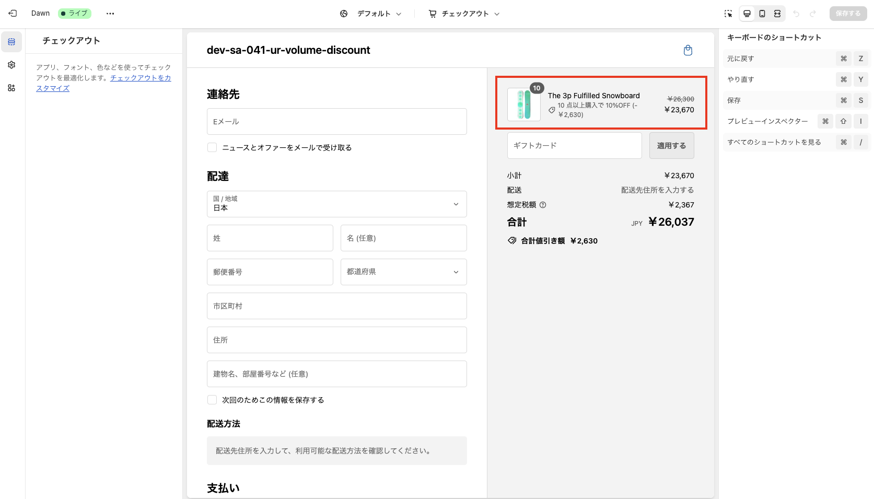Click the shopping bag icon beside dev-sa-041-ur-volume-discount

pyautogui.click(x=688, y=50)
